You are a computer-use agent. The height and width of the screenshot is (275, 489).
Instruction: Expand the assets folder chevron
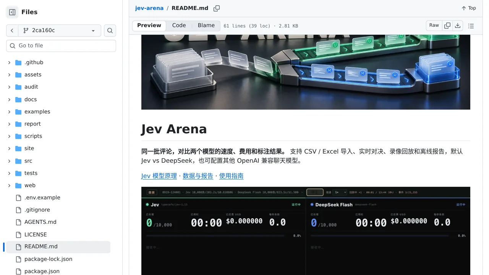(x=9, y=74)
